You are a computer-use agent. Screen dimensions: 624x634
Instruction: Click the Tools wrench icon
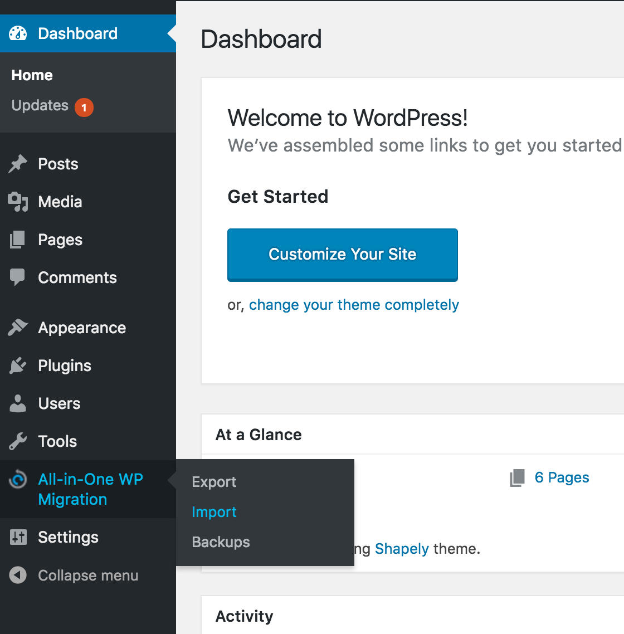[x=17, y=441]
